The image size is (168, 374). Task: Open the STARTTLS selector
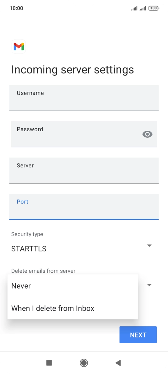coord(29,249)
